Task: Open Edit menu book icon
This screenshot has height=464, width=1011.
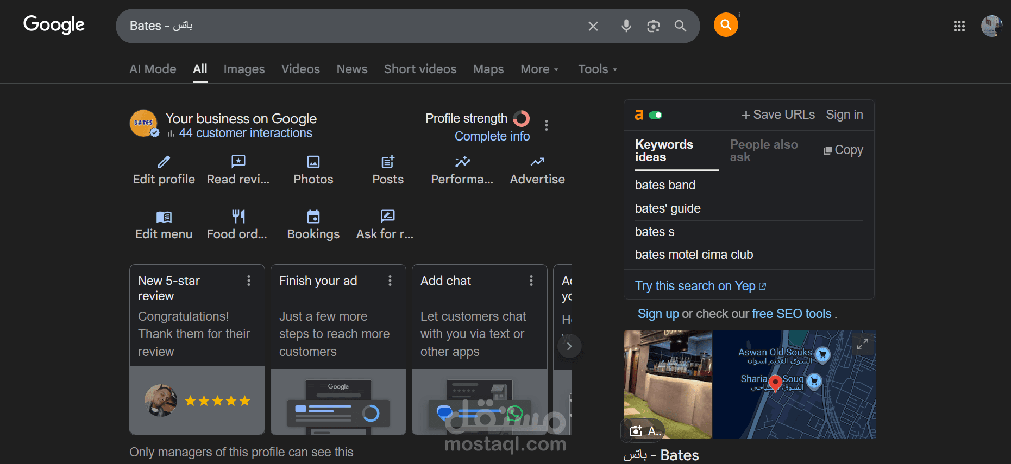Action: point(164,217)
